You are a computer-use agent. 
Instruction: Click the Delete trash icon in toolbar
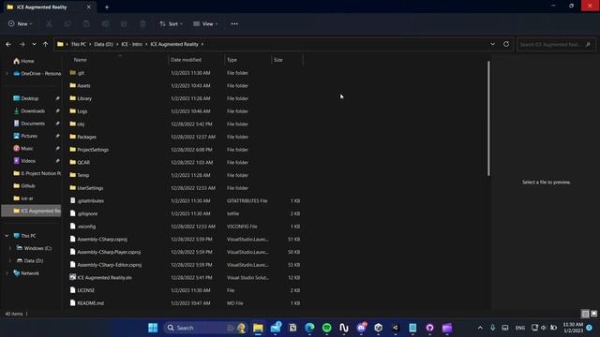coord(142,24)
